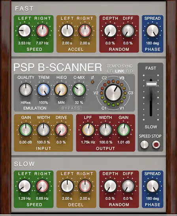Screen dimensions: 177x216
Task: Click the SLOW label below the slider
Action: [x=151, y=127]
